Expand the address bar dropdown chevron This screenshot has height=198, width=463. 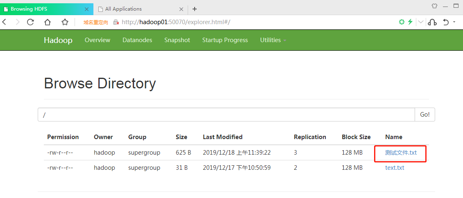pos(421,22)
